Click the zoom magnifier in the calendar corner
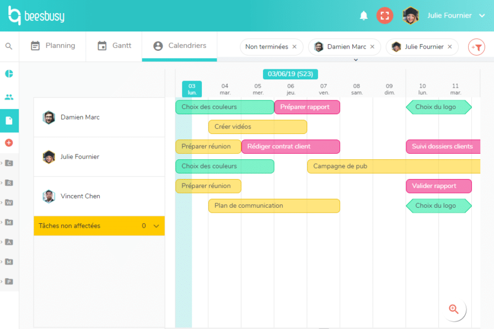The image size is (494, 329). [x=454, y=310]
